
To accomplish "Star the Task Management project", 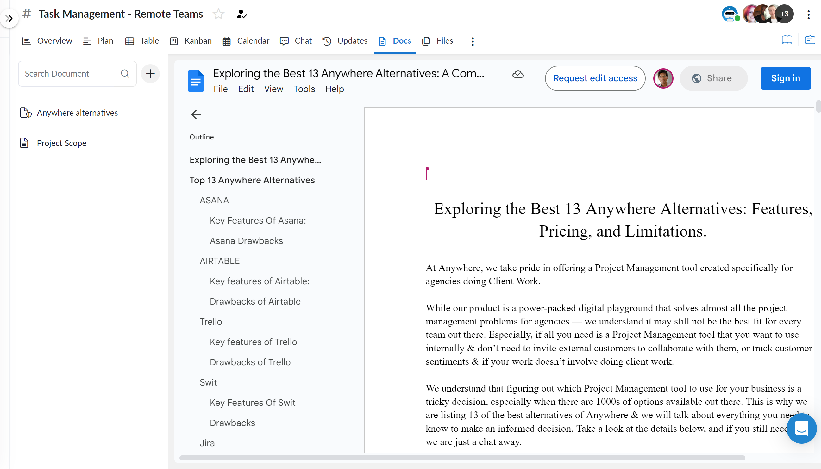I will (219, 14).
